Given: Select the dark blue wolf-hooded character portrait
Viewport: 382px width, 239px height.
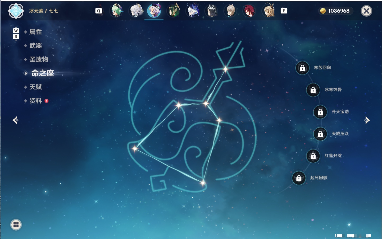Looking at the screenshot, I should 193,11.
